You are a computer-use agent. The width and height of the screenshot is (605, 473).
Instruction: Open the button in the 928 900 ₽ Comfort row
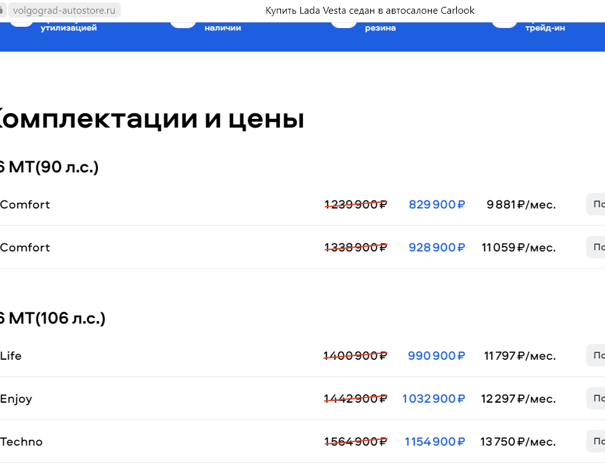point(596,247)
